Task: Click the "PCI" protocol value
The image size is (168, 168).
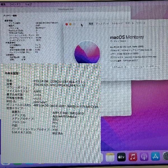Action: (55, 123)
